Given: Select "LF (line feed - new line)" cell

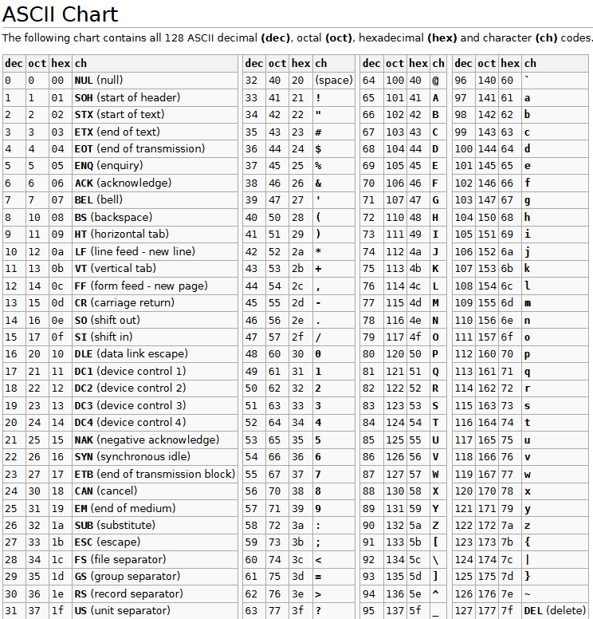Looking at the screenshot, I should click(x=155, y=251).
